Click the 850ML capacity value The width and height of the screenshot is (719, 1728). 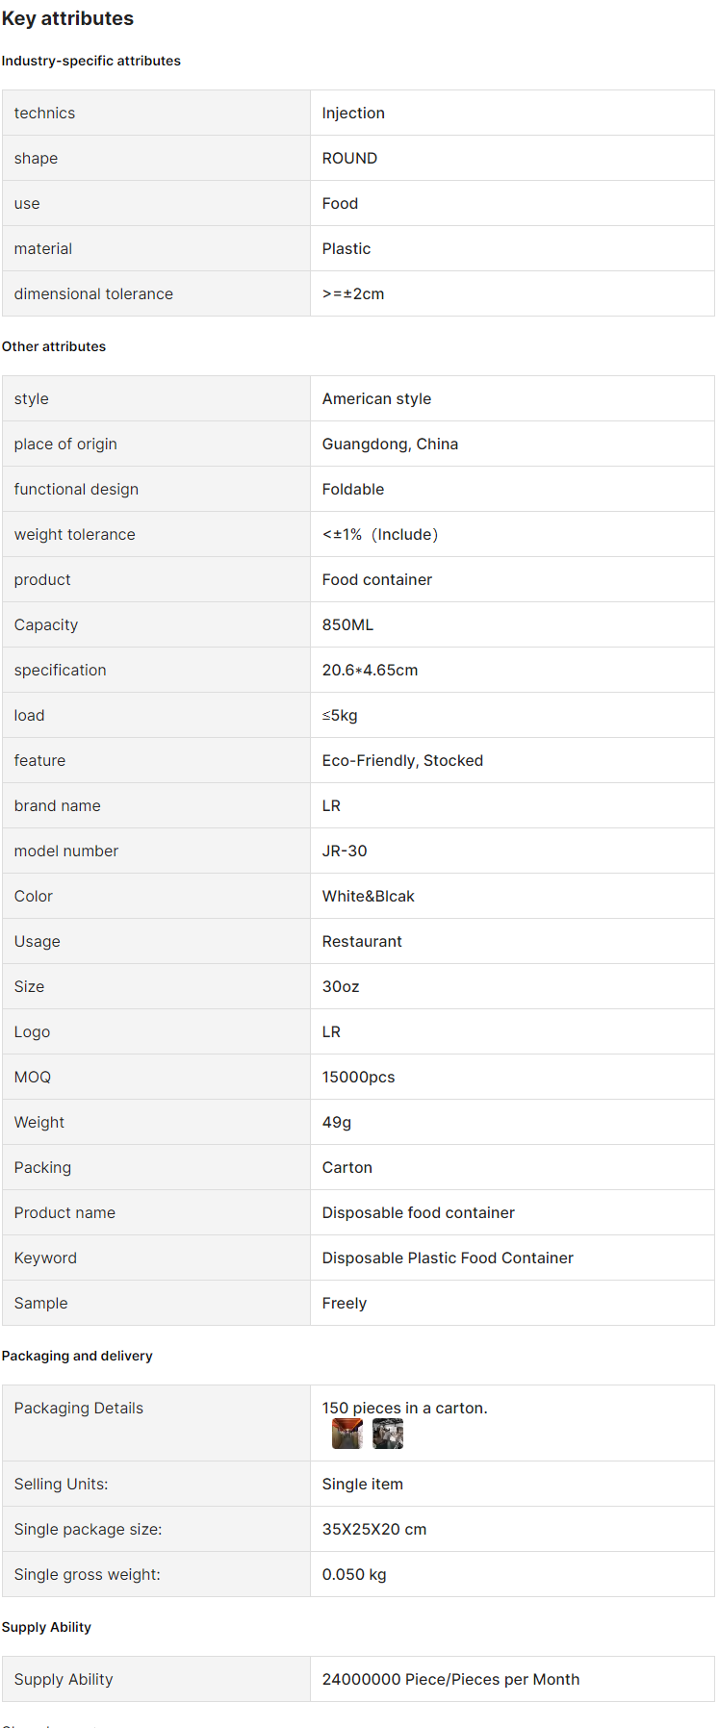point(347,624)
